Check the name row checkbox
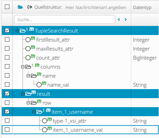This screenshot has width=159, height=138. click(7, 76)
